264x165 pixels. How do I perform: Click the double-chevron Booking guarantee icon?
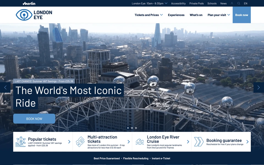click(199, 142)
